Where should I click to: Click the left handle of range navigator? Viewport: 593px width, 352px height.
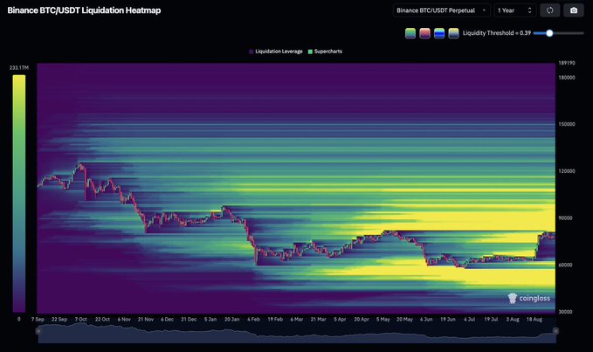(38, 331)
